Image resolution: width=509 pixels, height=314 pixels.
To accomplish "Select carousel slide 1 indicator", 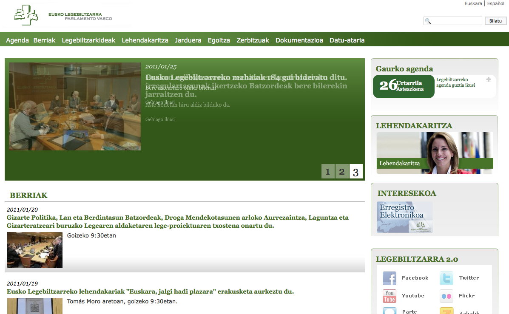I will coord(327,172).
